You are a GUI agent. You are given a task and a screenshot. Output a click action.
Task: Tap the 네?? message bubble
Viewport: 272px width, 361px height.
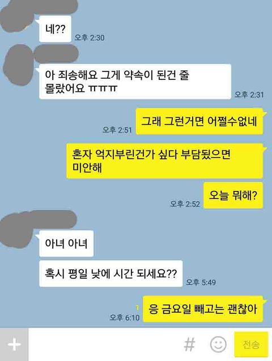pos(55,29)
